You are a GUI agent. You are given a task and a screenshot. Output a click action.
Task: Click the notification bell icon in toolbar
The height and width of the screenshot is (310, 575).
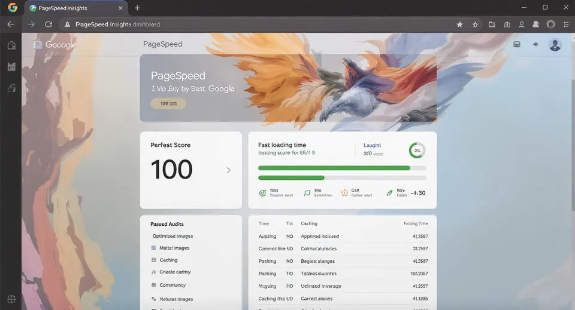(x=535, y=24)
